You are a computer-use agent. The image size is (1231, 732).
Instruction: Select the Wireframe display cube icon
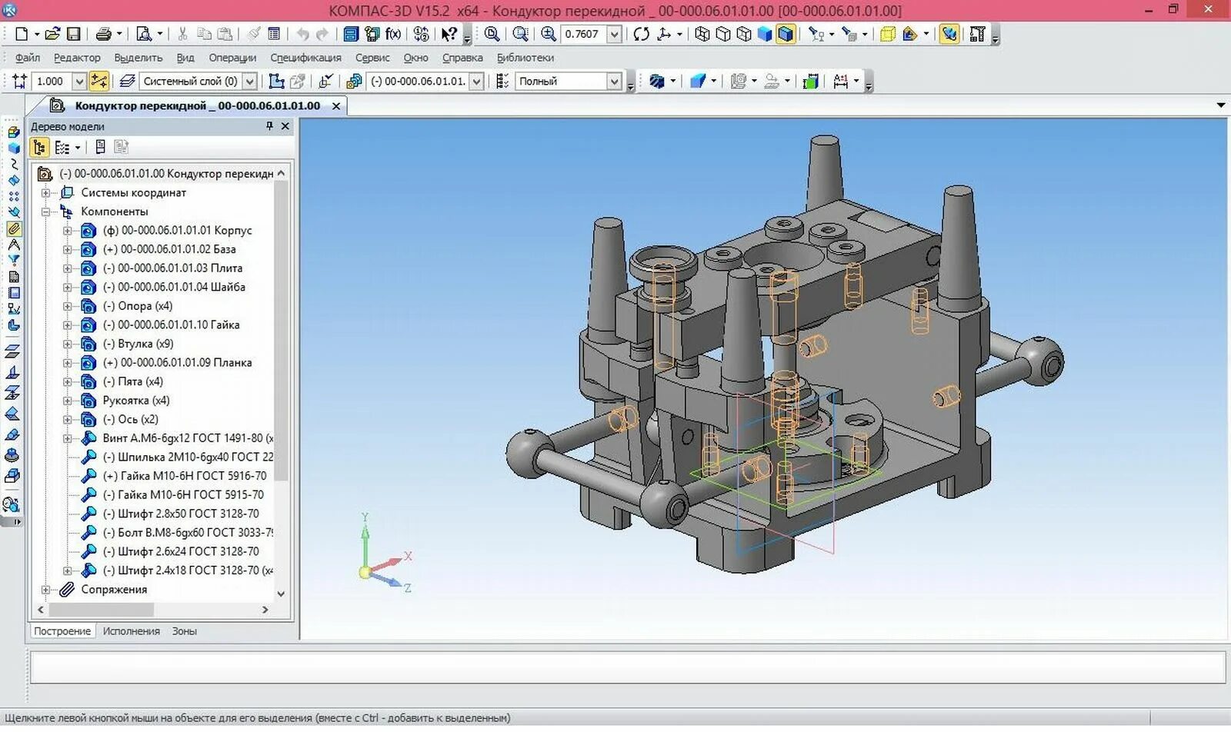coord(702,34)
